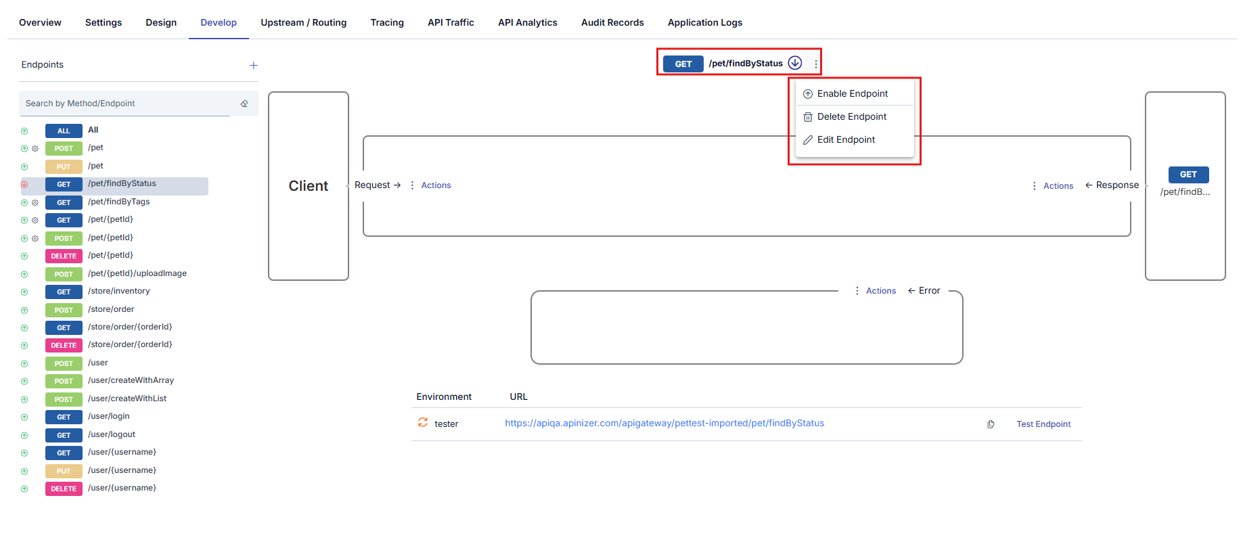Switch to the Upstream / Routing tab

(x=303, y=22)
